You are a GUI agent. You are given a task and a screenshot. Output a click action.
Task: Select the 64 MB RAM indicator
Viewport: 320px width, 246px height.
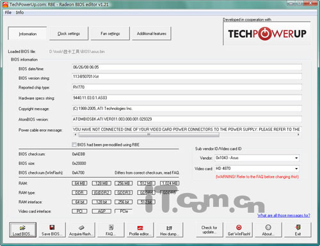tap(79, 183)
